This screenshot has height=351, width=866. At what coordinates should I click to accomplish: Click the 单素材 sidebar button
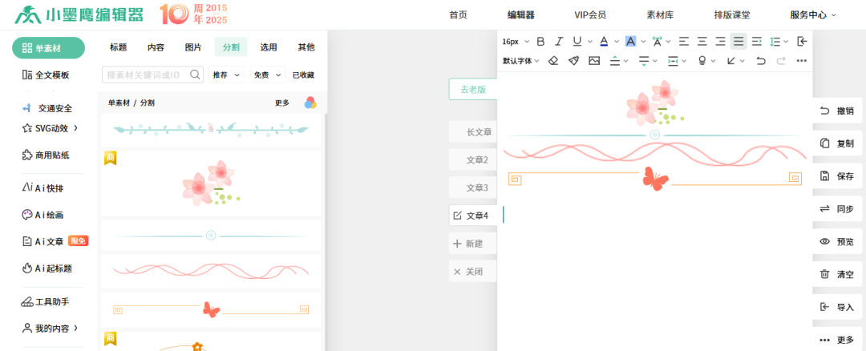49,48
